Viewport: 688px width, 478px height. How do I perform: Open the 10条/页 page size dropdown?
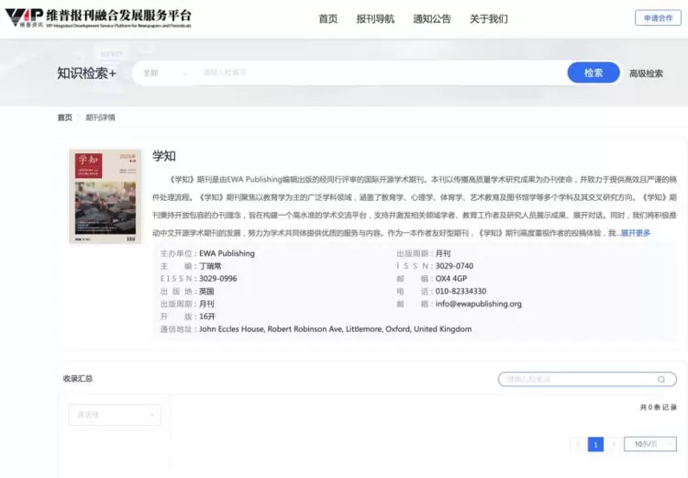click(649, 444)
